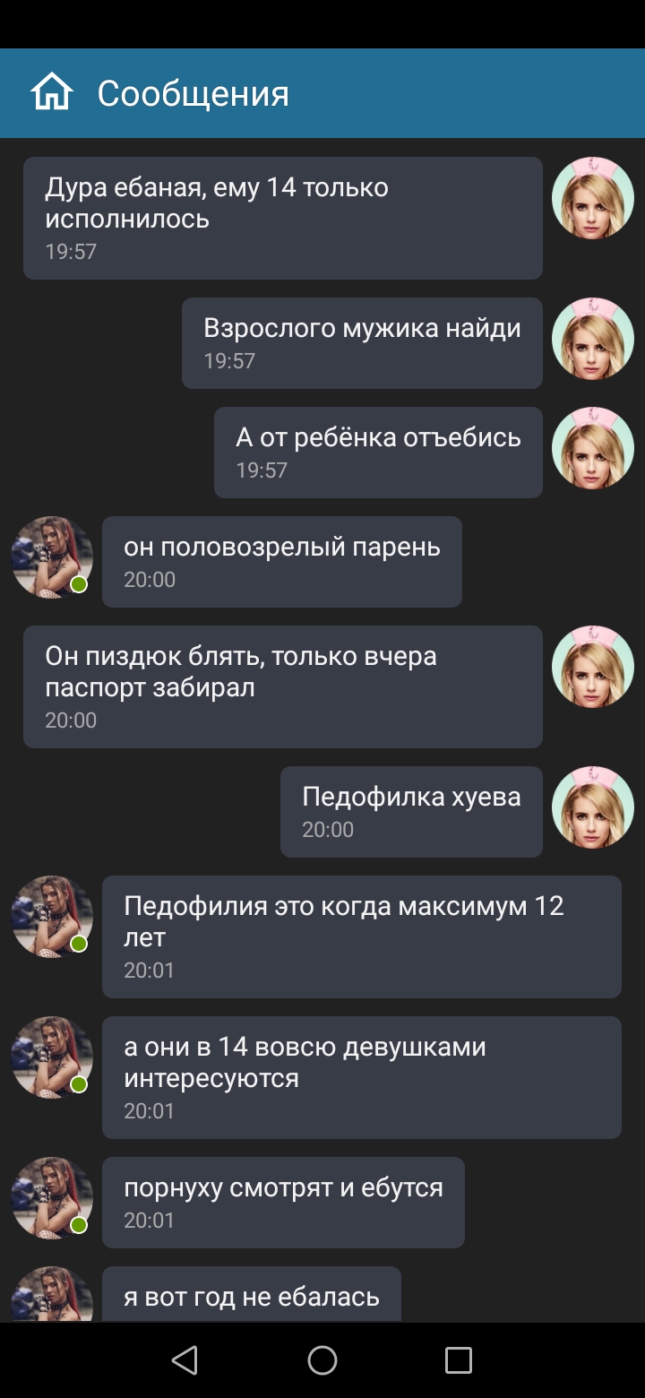This screenshot has height=1398, width=645.
Task: Open avatar beside 'А от ребёнка' message
Action: 593,448
